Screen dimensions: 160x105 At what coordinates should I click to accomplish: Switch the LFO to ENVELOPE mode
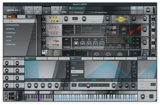(x=77, y=75)
